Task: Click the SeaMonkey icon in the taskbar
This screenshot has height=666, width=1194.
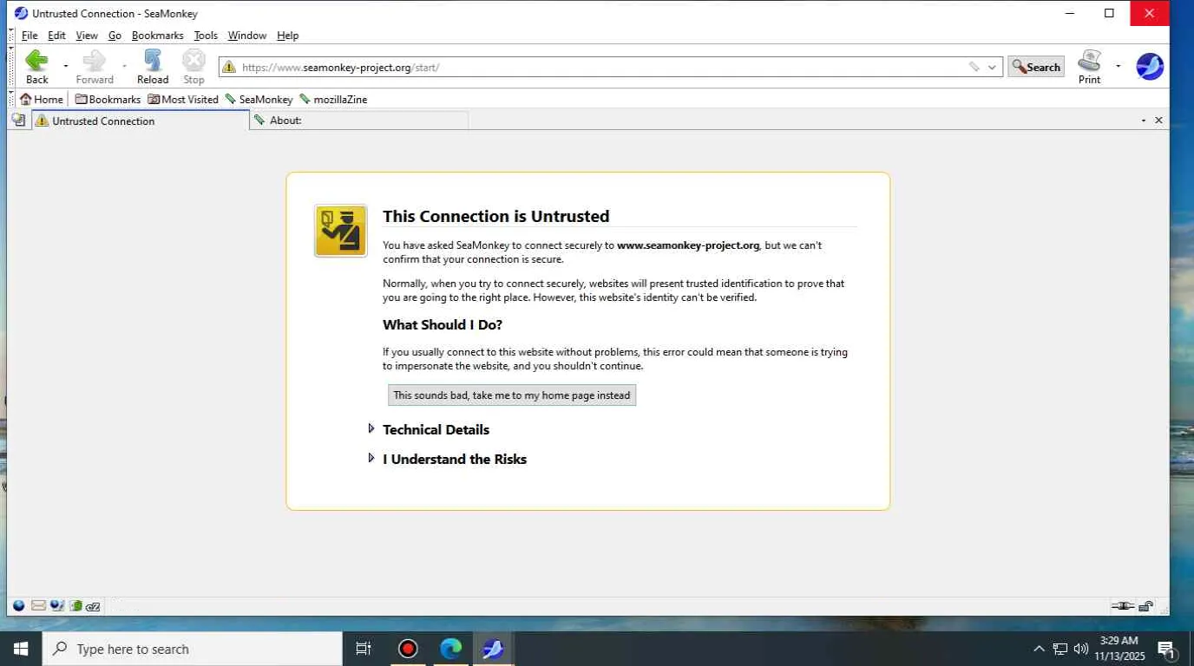Action: click(x=493, y=649)
